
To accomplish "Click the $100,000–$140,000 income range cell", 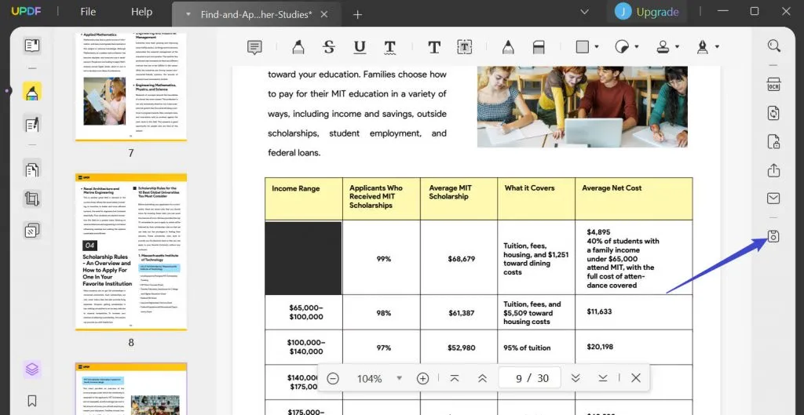I will click(x=305, y=347).
